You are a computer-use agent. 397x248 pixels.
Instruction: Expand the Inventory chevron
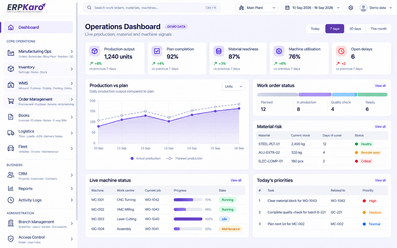(x=72, y=69)
